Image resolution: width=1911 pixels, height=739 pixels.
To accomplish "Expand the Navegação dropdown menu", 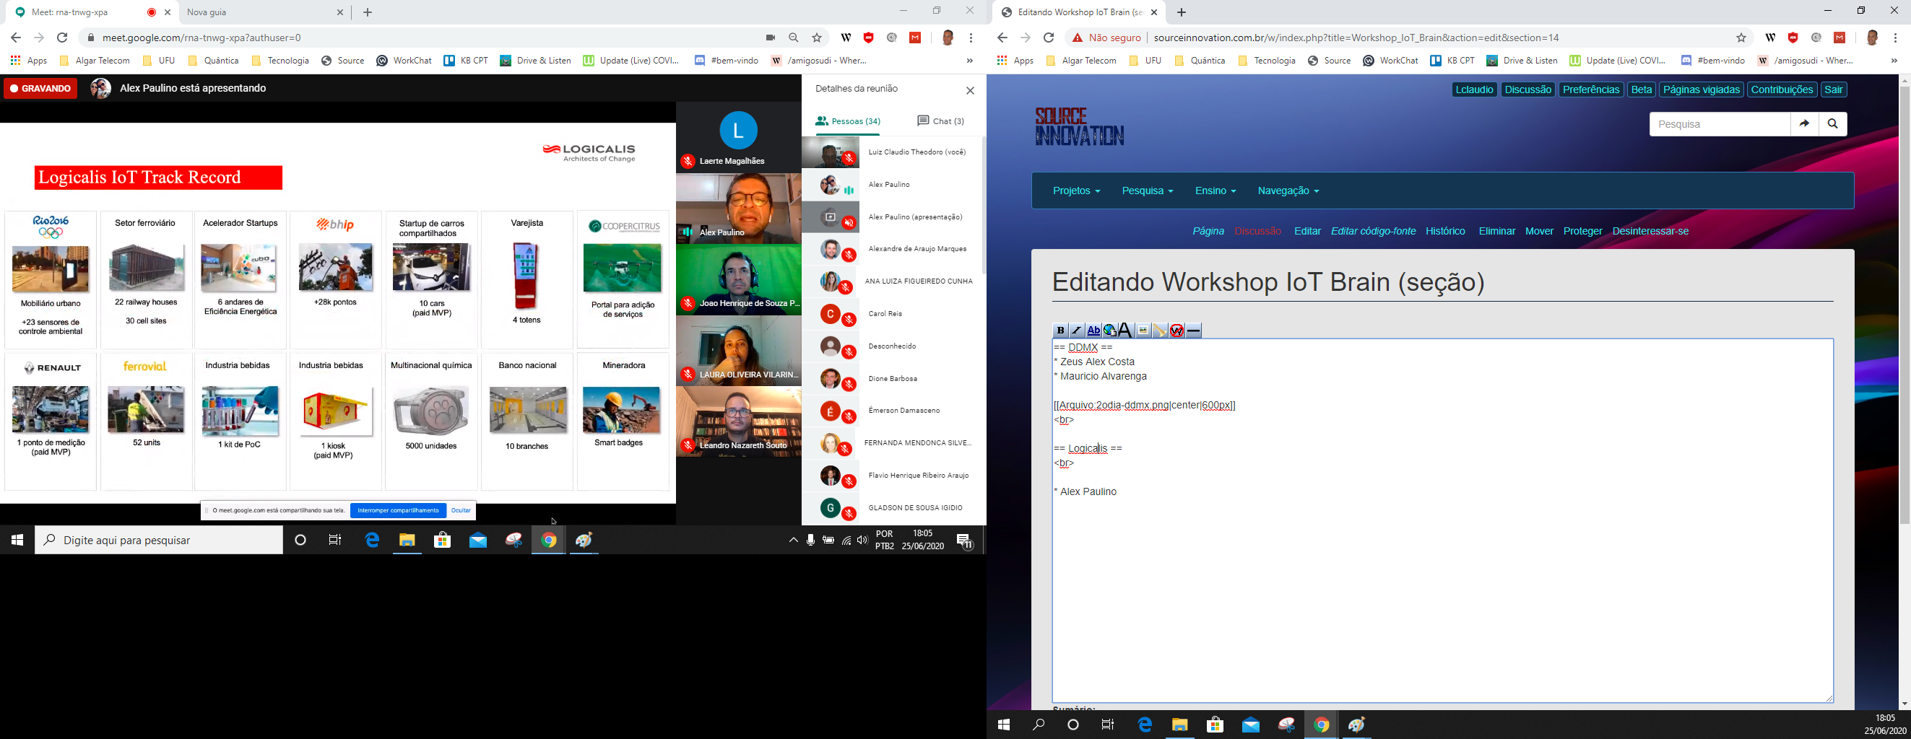I will point(1288,191).
